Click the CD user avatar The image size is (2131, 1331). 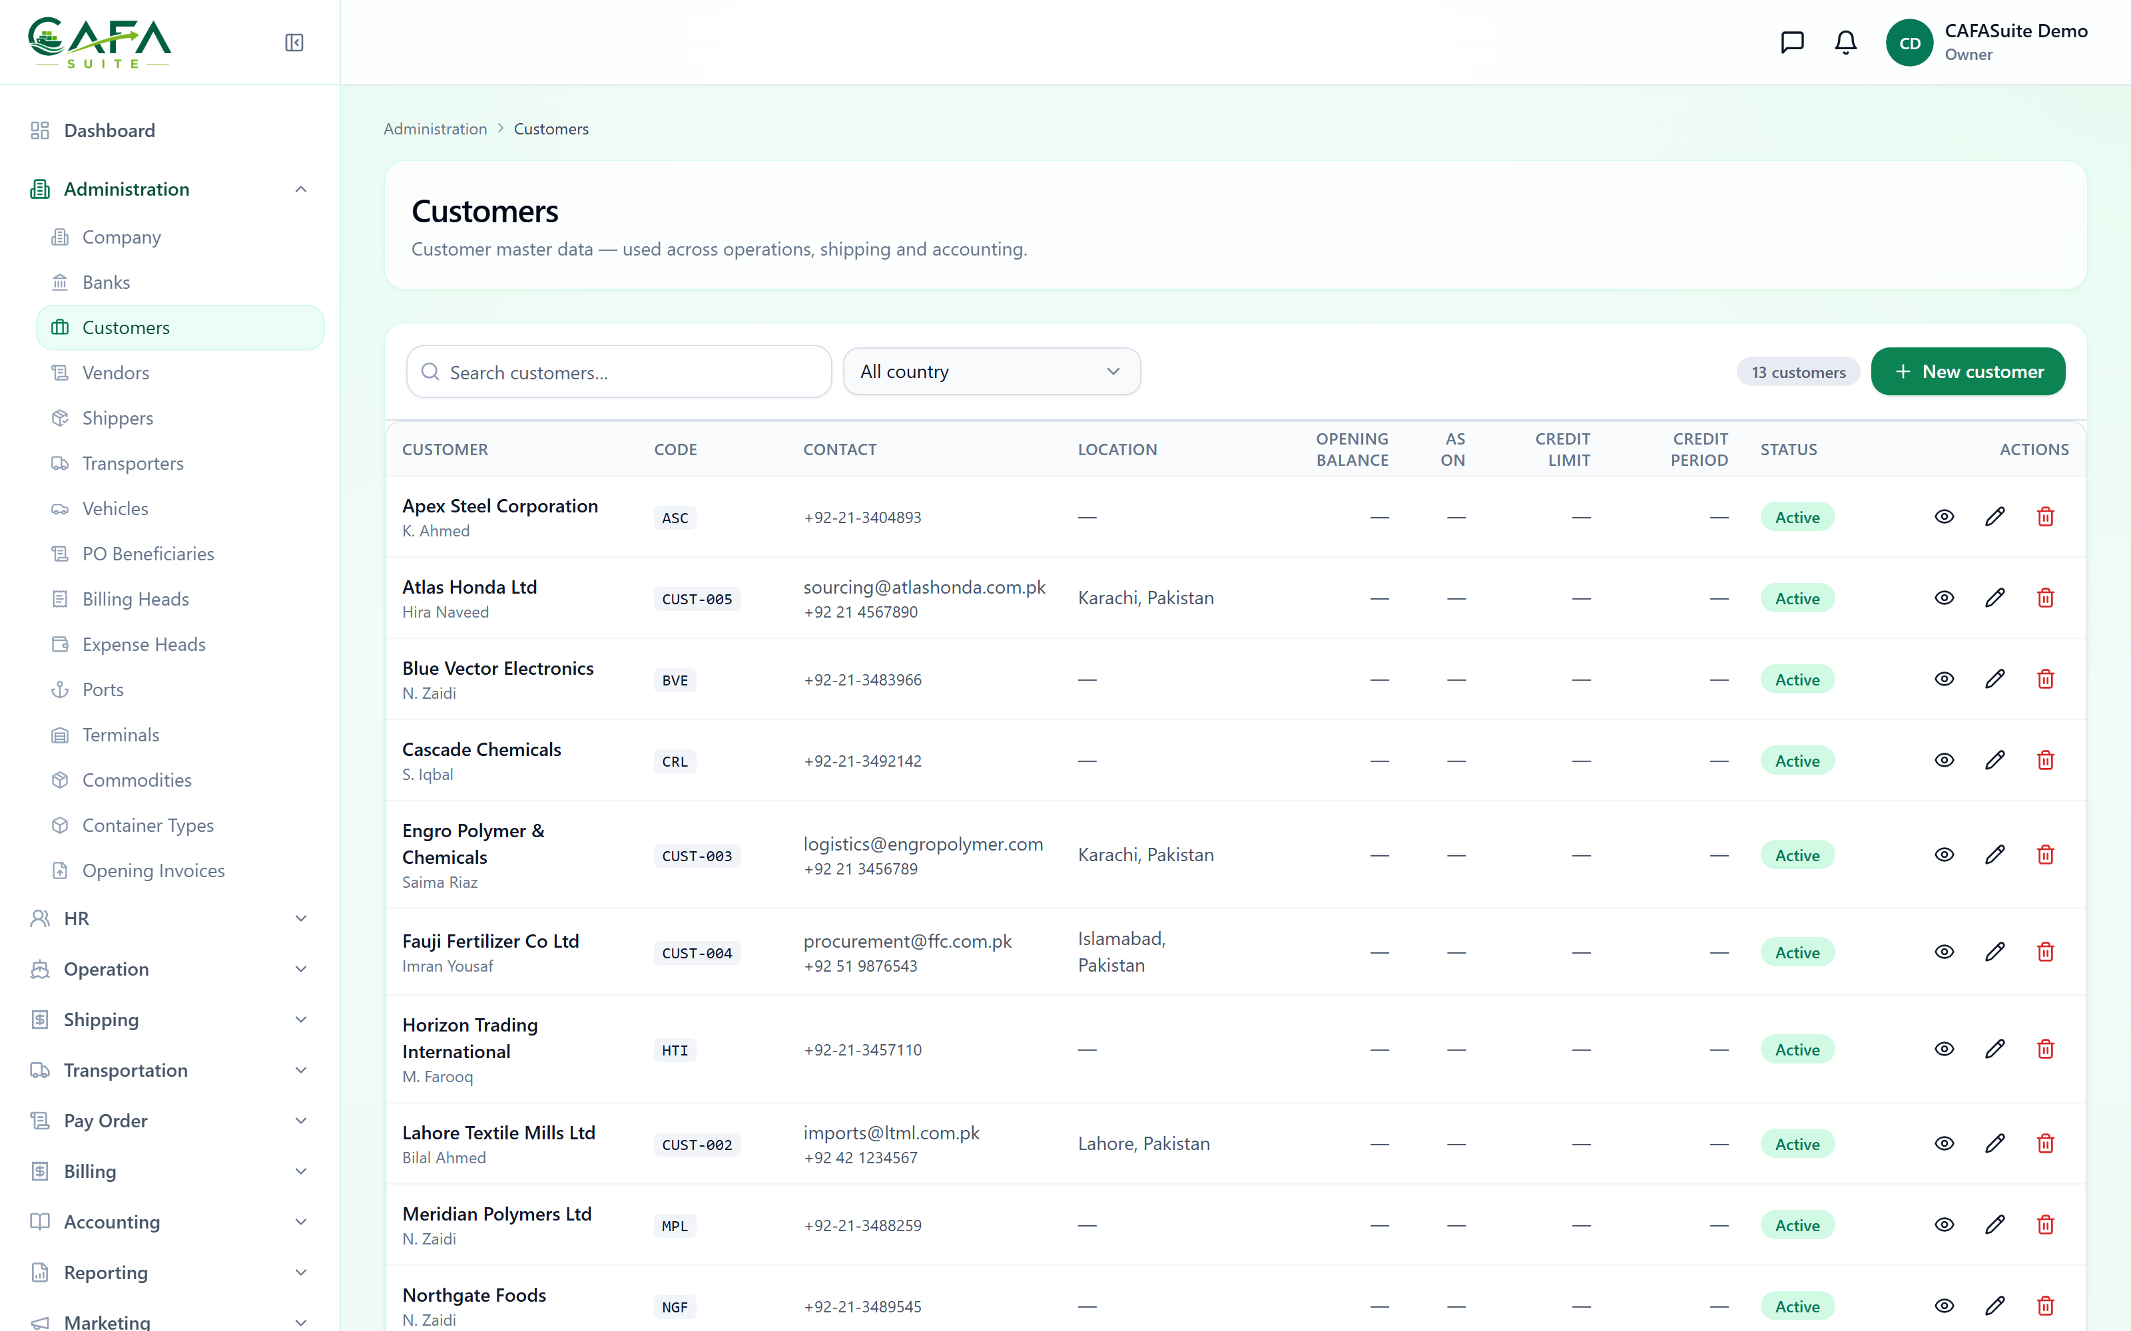[1909, 42]
